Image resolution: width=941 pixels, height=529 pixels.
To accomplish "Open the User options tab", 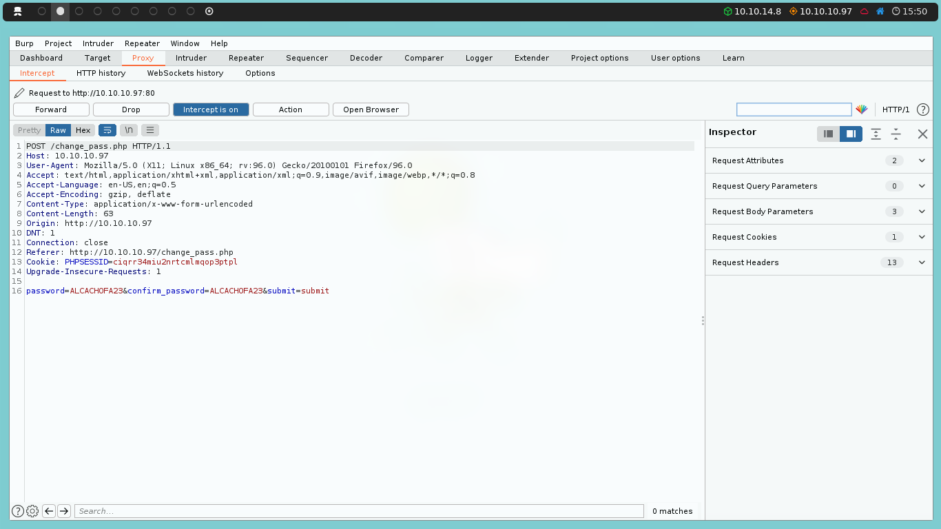I will point(675,58).
